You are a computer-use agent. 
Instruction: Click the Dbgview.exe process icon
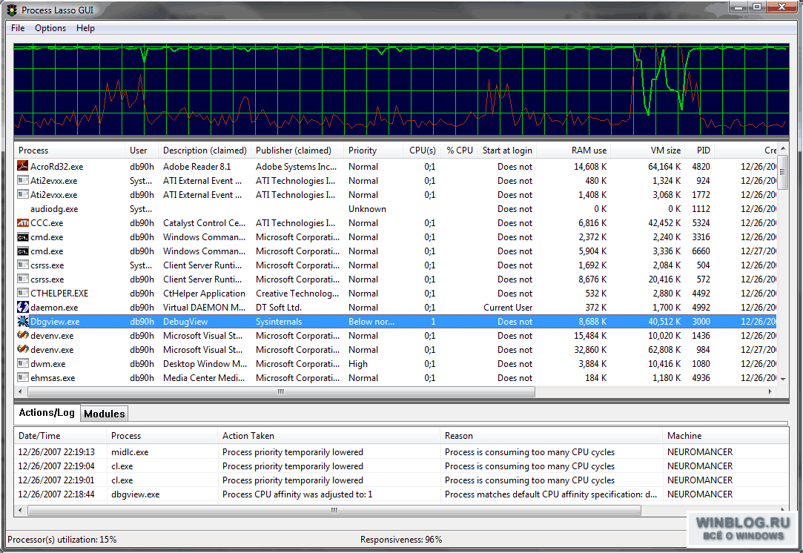tap(22, 322)
